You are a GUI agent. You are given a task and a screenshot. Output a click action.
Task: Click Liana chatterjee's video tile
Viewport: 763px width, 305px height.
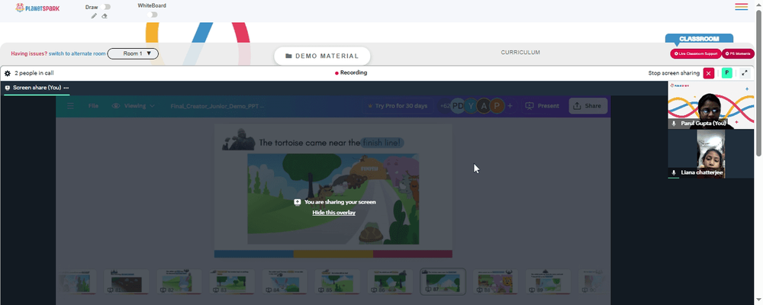point(711,154)
